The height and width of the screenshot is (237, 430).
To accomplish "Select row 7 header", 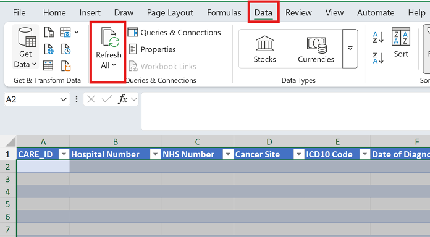I will click(x=8, y=229).
